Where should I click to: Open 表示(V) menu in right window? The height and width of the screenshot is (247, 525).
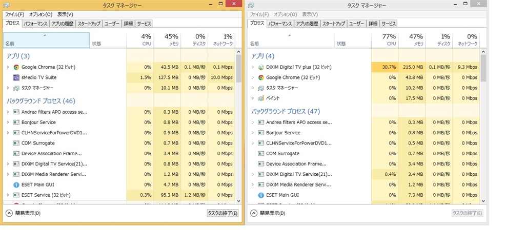[x=310, y=14]
